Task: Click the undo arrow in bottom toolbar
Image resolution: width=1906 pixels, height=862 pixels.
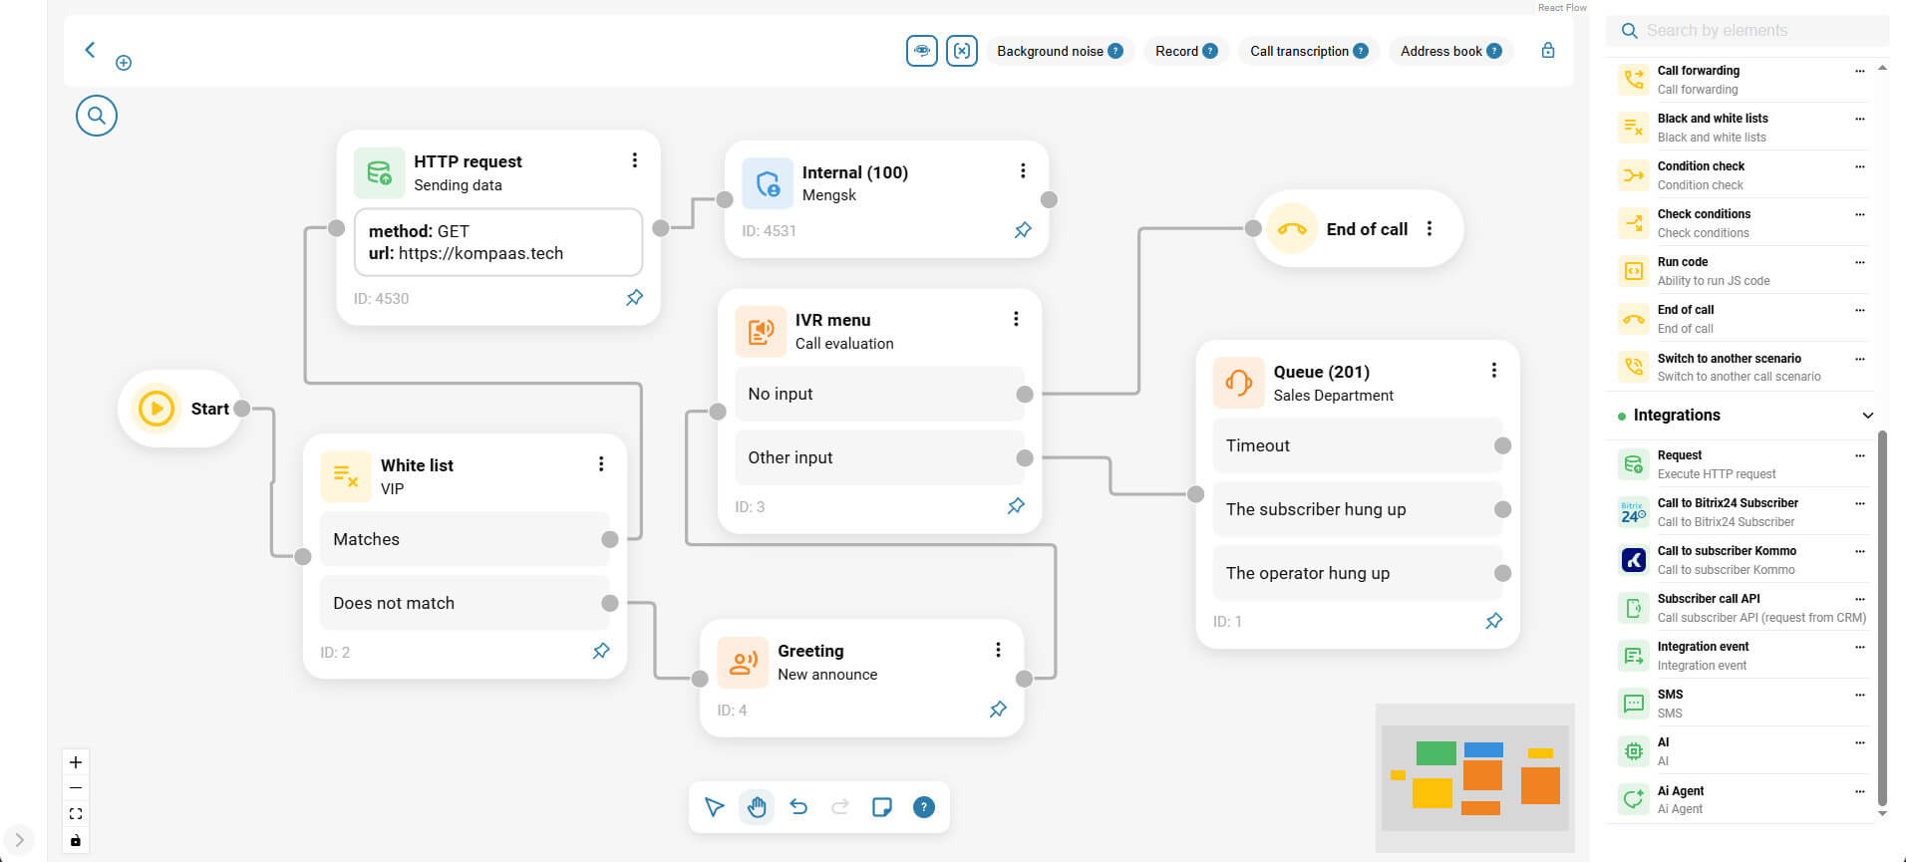Action: click(x=798, y=807)
